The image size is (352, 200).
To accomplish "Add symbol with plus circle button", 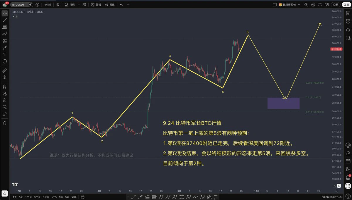I will pos(37,5).
